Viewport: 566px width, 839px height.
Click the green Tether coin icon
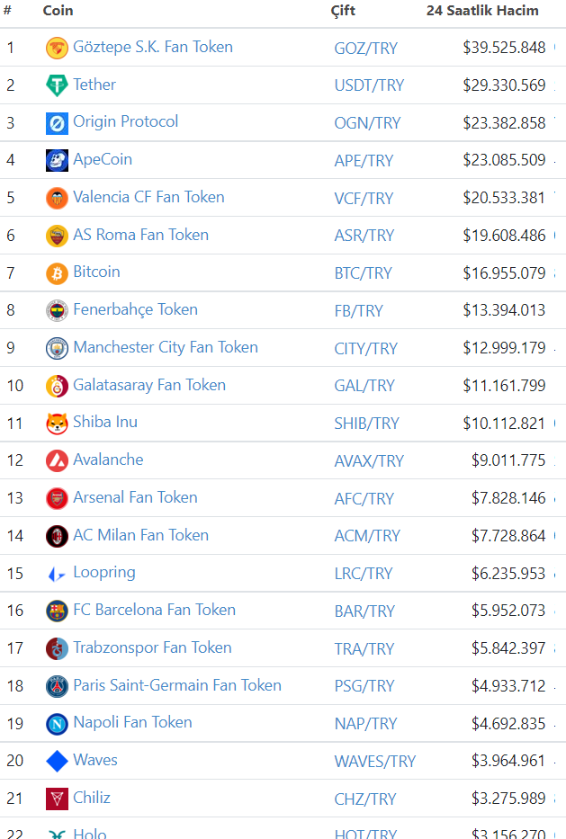point(57,85)
